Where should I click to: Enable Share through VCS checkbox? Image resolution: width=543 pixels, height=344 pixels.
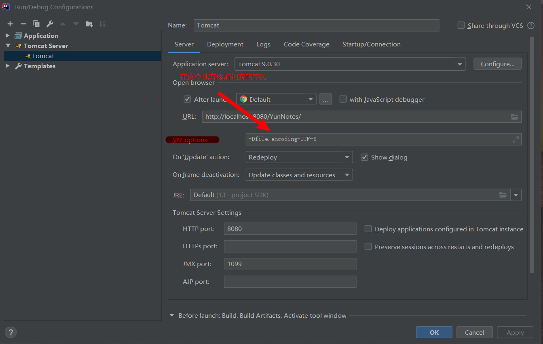pyautogui.click(x=461, y=25)
